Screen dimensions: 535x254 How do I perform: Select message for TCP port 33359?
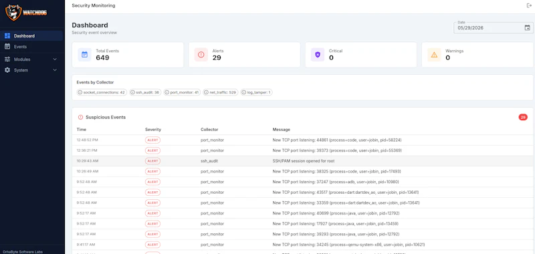(x=346, y=203)
